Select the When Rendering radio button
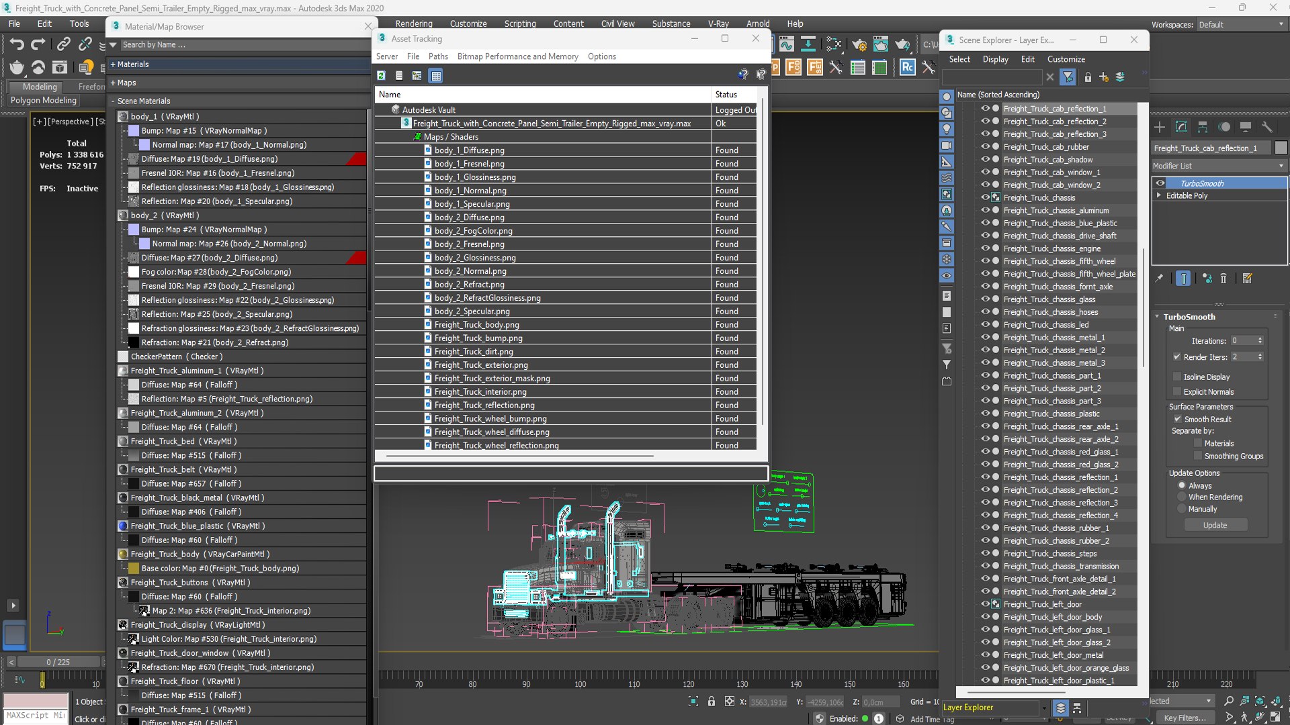Screen dimensions: 1290x725 click(1182, 497)
